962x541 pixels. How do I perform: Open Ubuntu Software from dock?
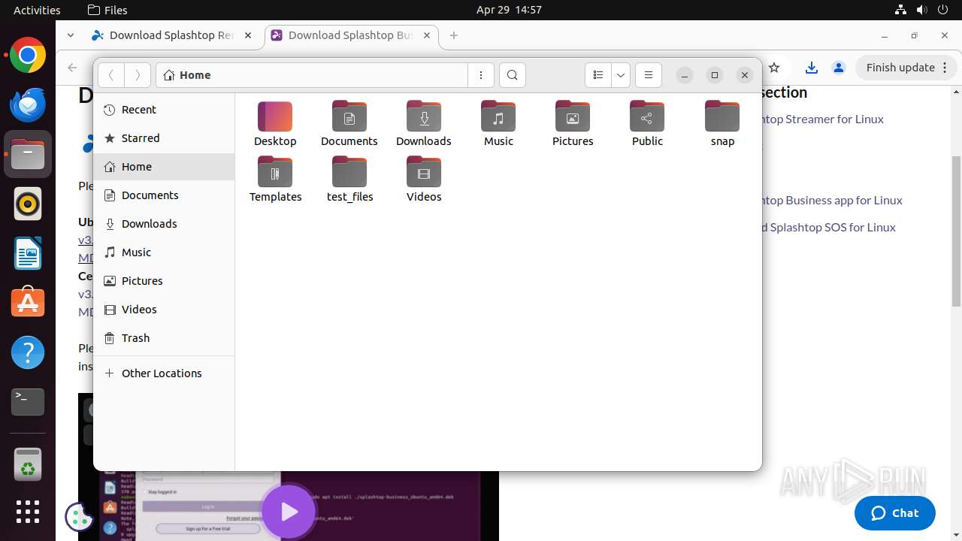tap(28, 303)
